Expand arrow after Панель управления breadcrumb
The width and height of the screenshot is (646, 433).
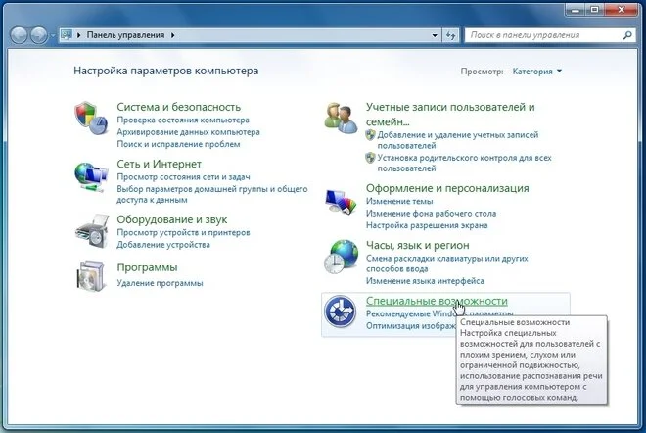pyautogui.click(x=173, y=35)
